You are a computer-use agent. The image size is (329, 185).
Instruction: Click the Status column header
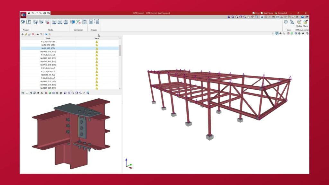pyautogui.click(x=97, y=38)
